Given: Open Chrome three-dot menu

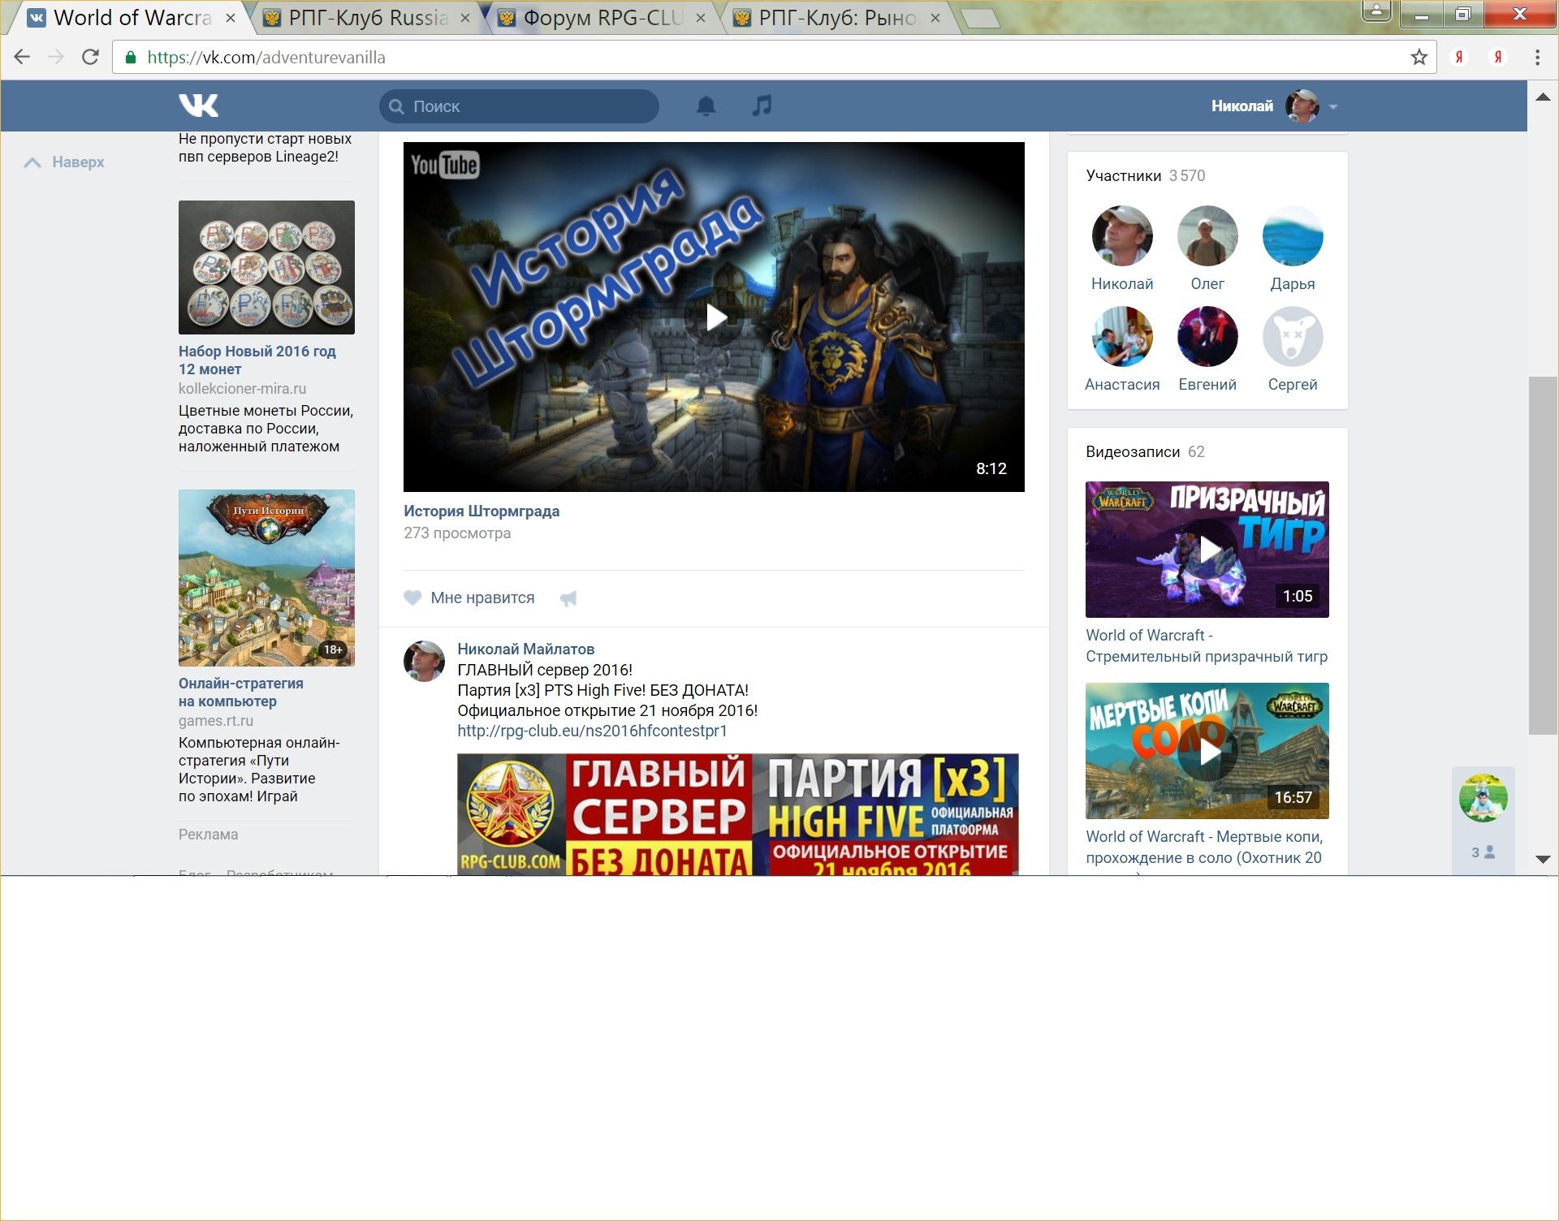Looking at the screenshot, I should coord(1537,57).
